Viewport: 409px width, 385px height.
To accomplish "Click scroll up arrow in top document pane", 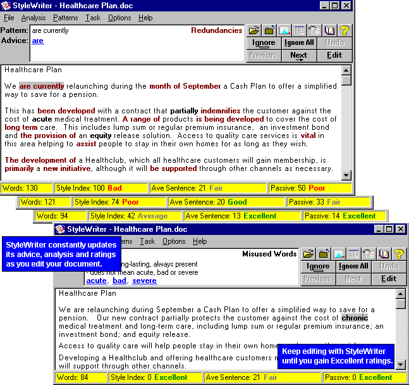I will (346, 70).
